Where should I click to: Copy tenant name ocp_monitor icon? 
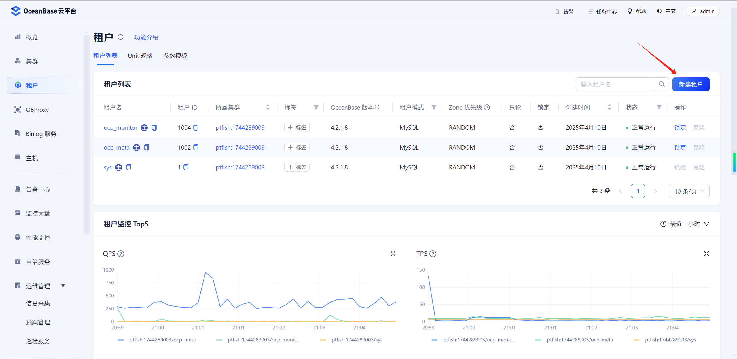pos(154,127)
